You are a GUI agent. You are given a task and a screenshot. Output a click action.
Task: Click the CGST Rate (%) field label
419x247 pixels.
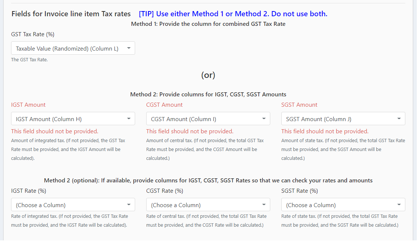point(165,191)
